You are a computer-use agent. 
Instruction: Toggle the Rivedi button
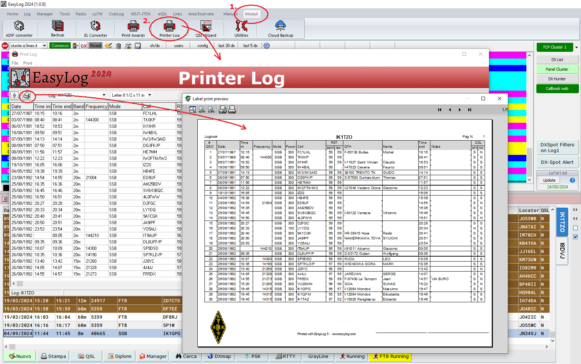pyautogui.click(x=95, y=46)
